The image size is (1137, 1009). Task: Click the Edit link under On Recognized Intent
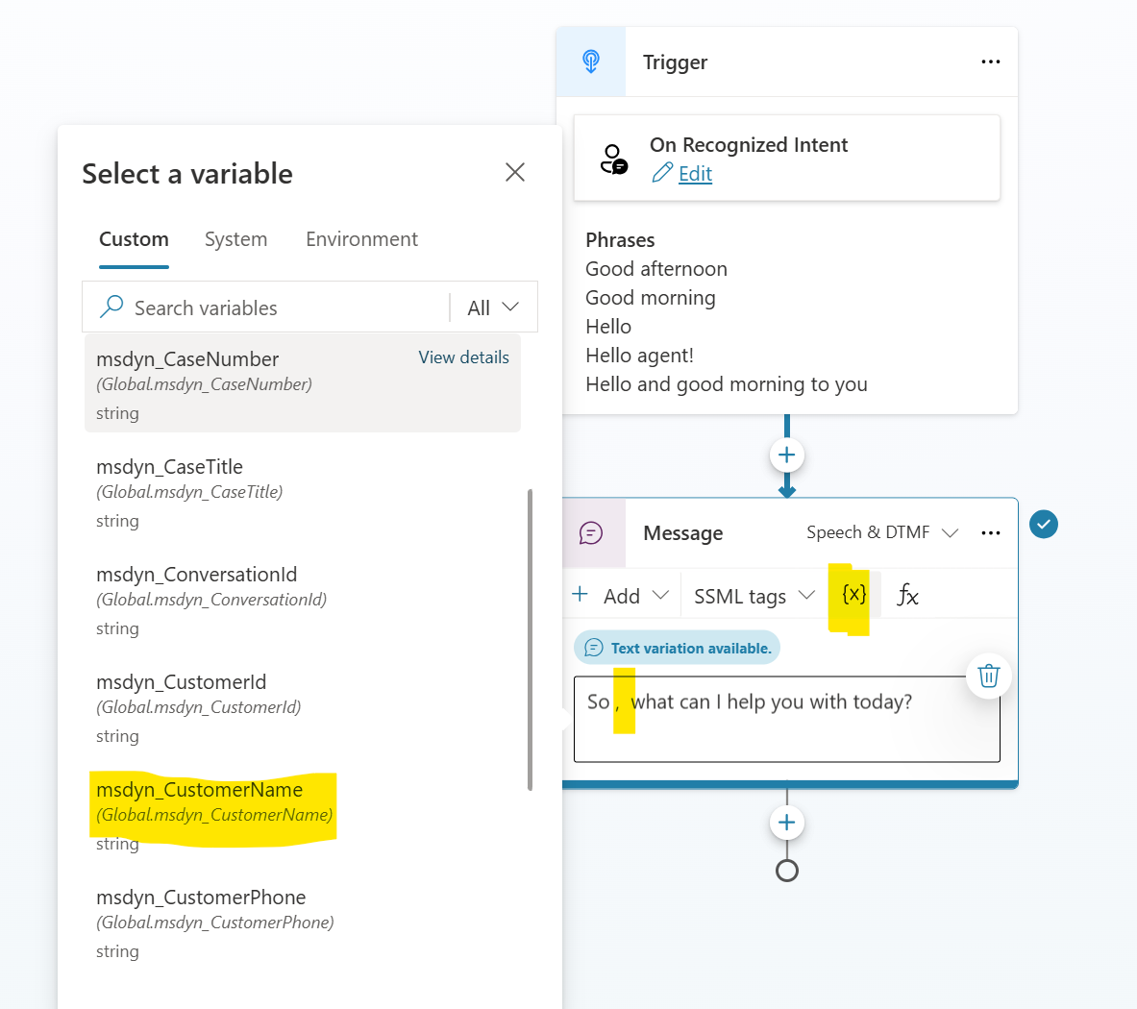point(695,174)
